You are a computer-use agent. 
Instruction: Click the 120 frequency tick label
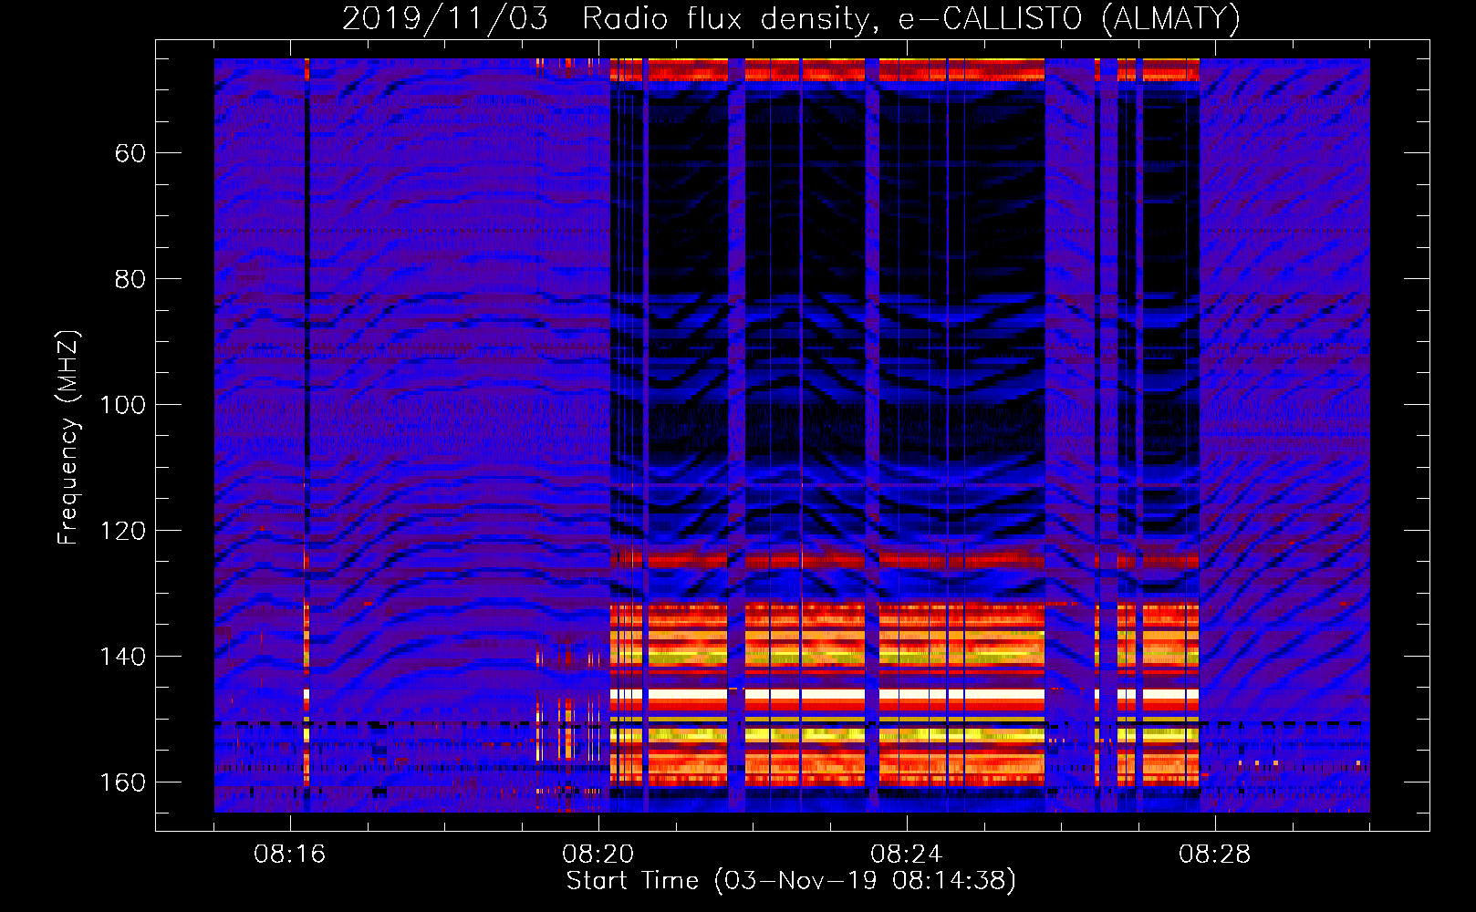coord(123,531)
